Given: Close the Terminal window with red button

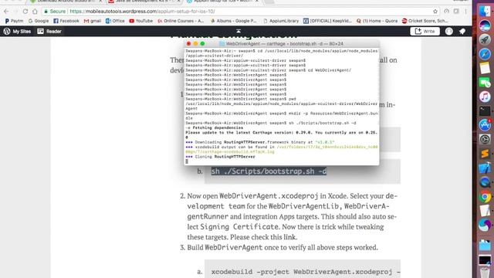Looking at the screenshot, I should [x=188, y=44].
